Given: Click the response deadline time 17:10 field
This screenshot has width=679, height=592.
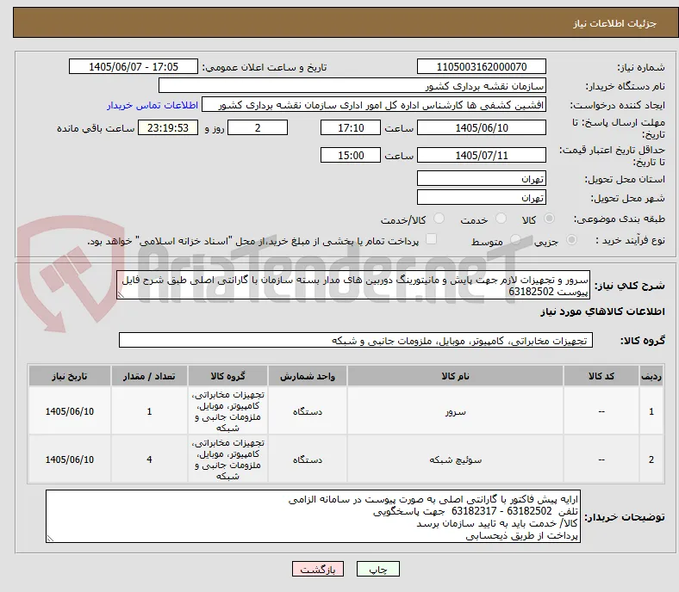Looking at the screenshot, I should (351, 127).
